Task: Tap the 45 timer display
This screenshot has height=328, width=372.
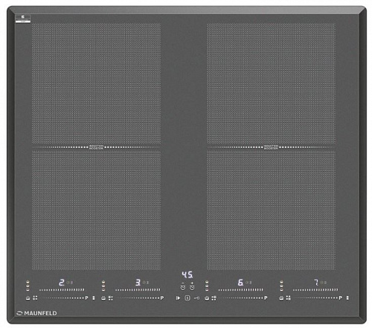Action: [x=187, y=274]
